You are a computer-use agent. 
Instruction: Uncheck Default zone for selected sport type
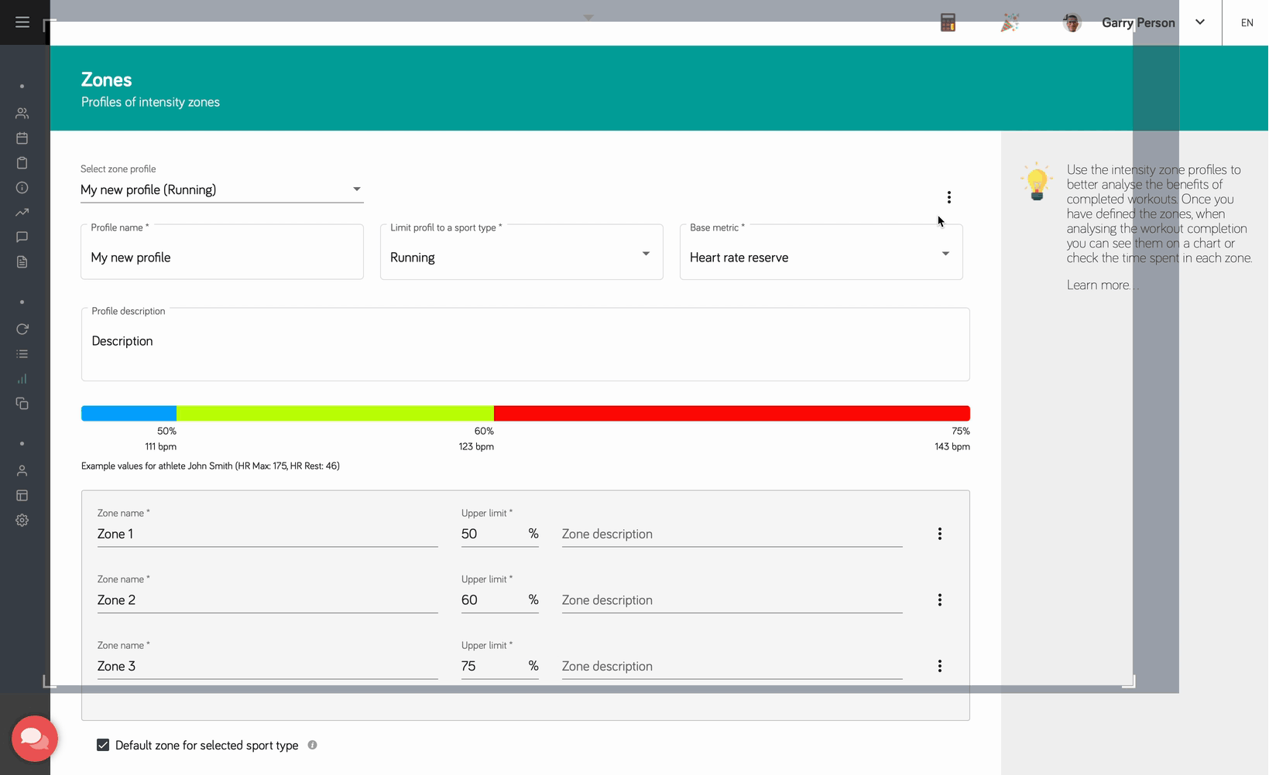[103, 745]
